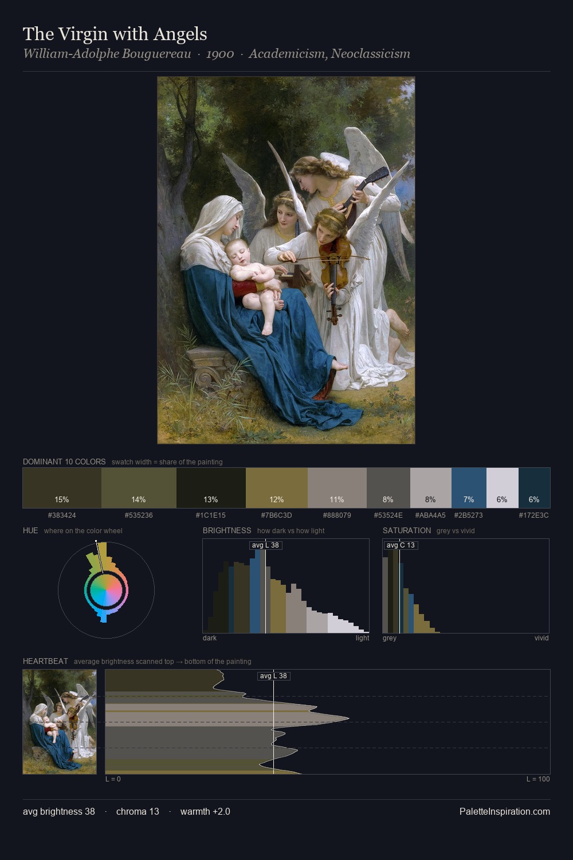Screen dimensions: 573x860
Task: Click the brightness histogram chart
Action: pos(286,586)
